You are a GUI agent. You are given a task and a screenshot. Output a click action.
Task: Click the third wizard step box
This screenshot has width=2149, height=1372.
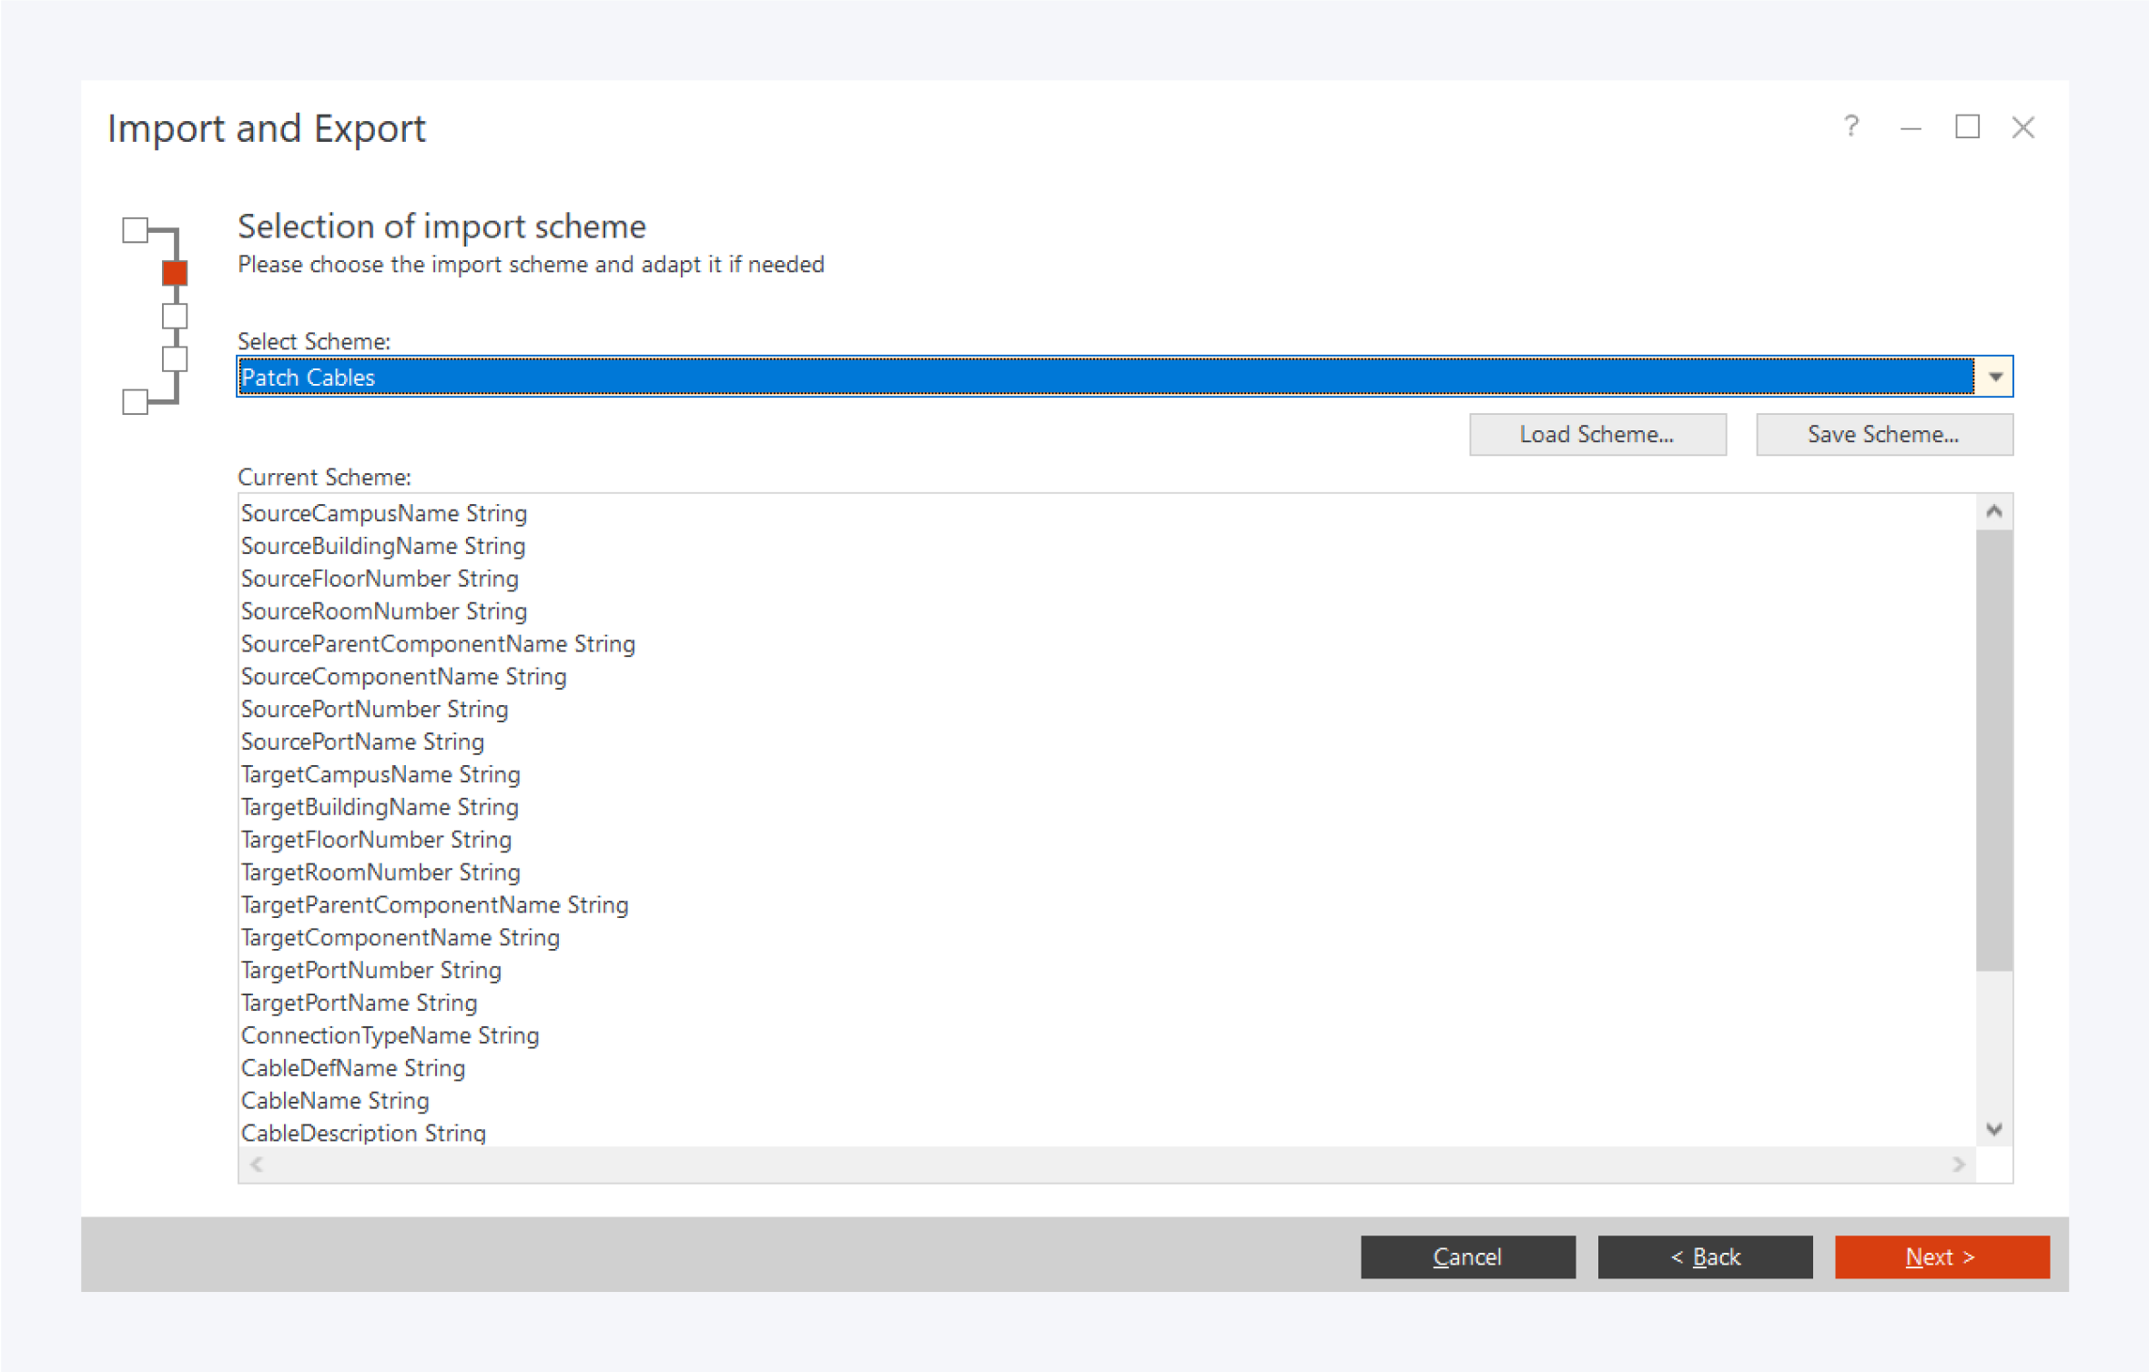pyautogui.click(x=175, y=316)
